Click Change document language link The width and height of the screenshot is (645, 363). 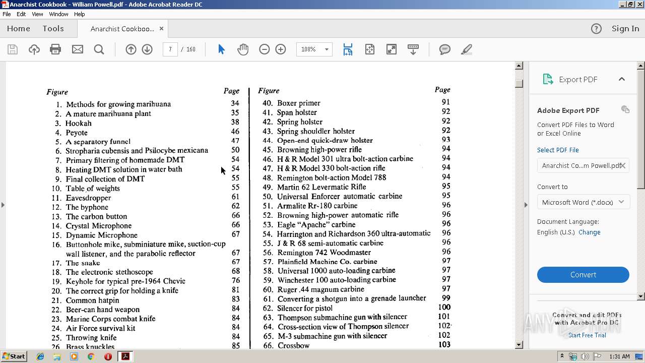click(590, 232)
